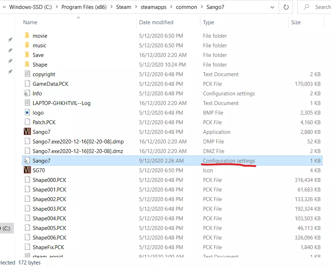
Task: Open the music folder icon
Action: (27, 45)
